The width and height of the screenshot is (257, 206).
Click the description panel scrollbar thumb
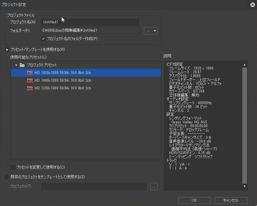[x=245, y=126]
